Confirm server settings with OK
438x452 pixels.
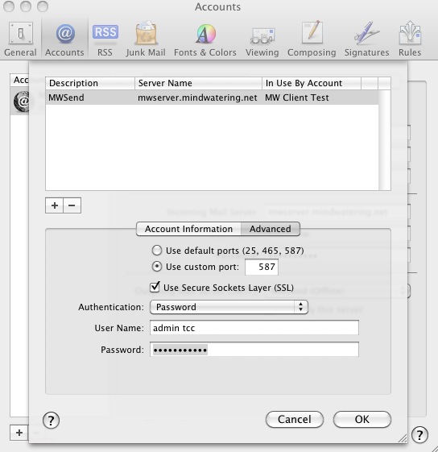362,419
